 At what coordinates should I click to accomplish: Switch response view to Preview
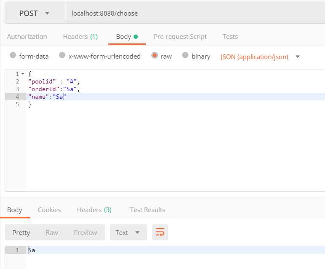[86, 232]
